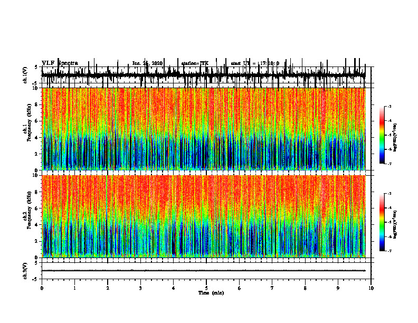
Task: Click the ch.1 voltage waveform trace
Action: tap(204, 75)
